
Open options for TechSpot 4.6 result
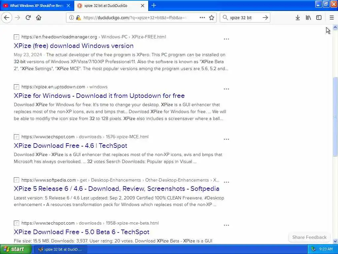point(226,139)
